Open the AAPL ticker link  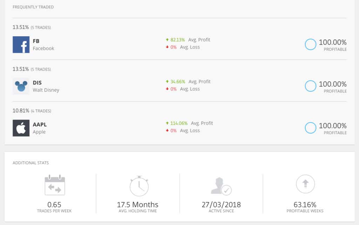(40, 124)
